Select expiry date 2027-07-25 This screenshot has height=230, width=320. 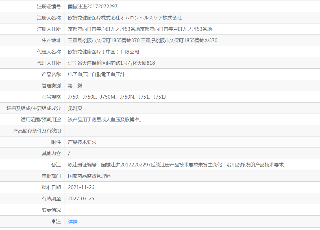[x=81, y=199]
